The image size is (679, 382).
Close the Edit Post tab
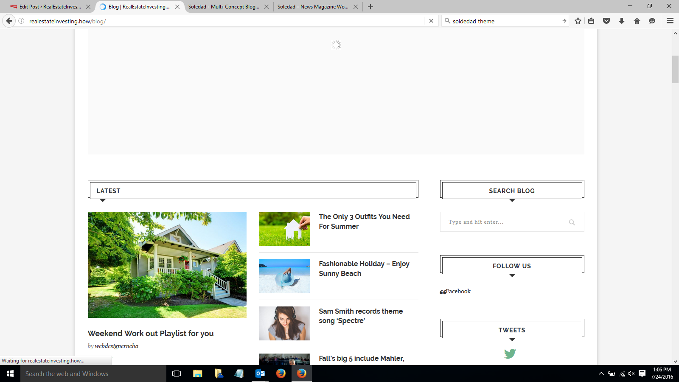pos(88,7)
